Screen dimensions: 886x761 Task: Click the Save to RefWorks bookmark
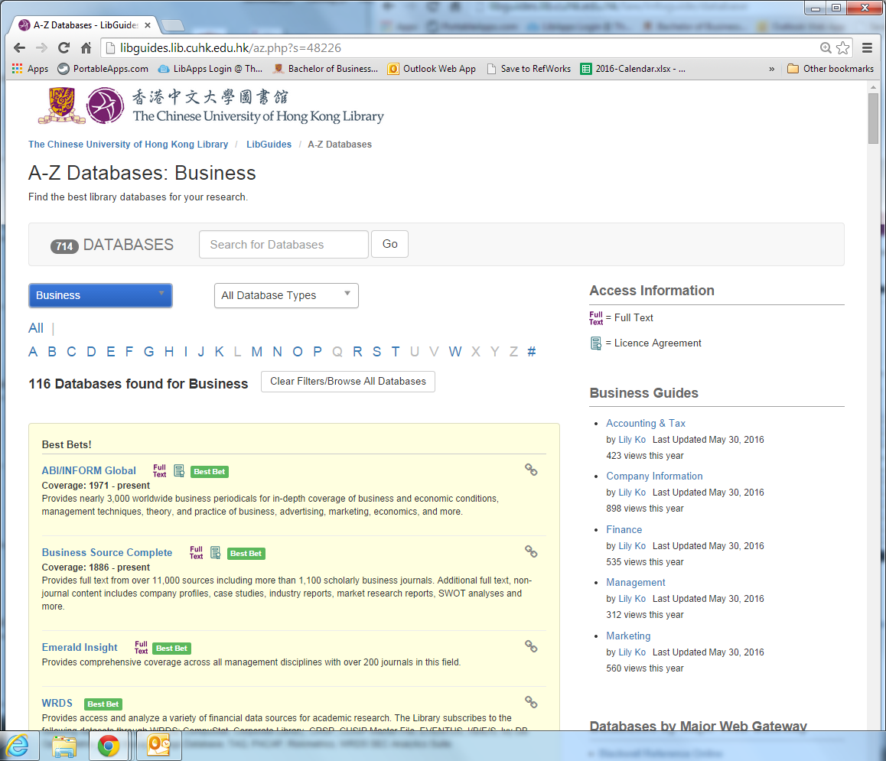pos(529,69)
